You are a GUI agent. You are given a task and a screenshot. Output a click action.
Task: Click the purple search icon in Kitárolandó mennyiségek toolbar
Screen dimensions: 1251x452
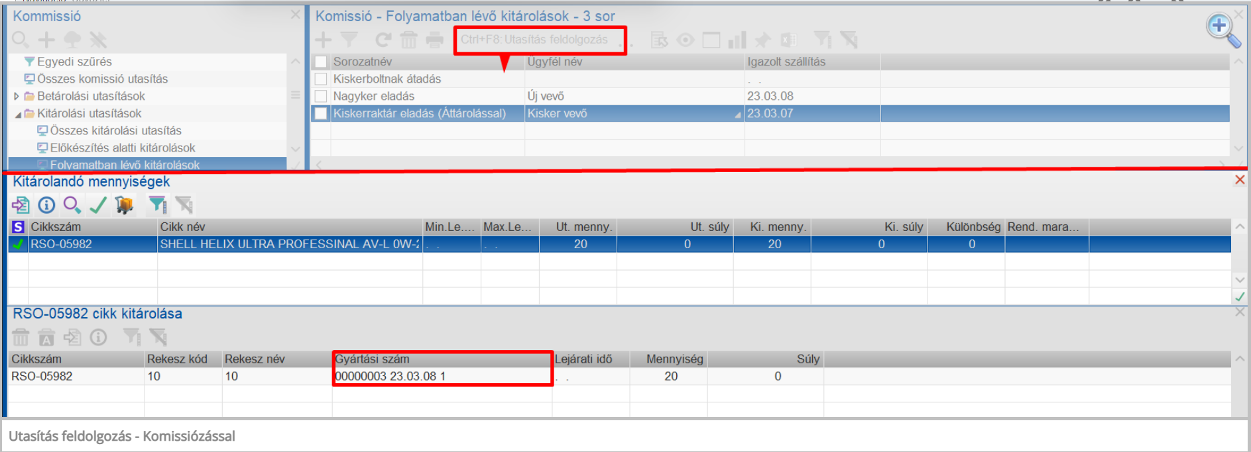[72, 205]
